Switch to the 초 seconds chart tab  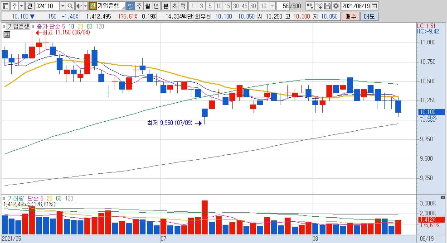point(174,6)
